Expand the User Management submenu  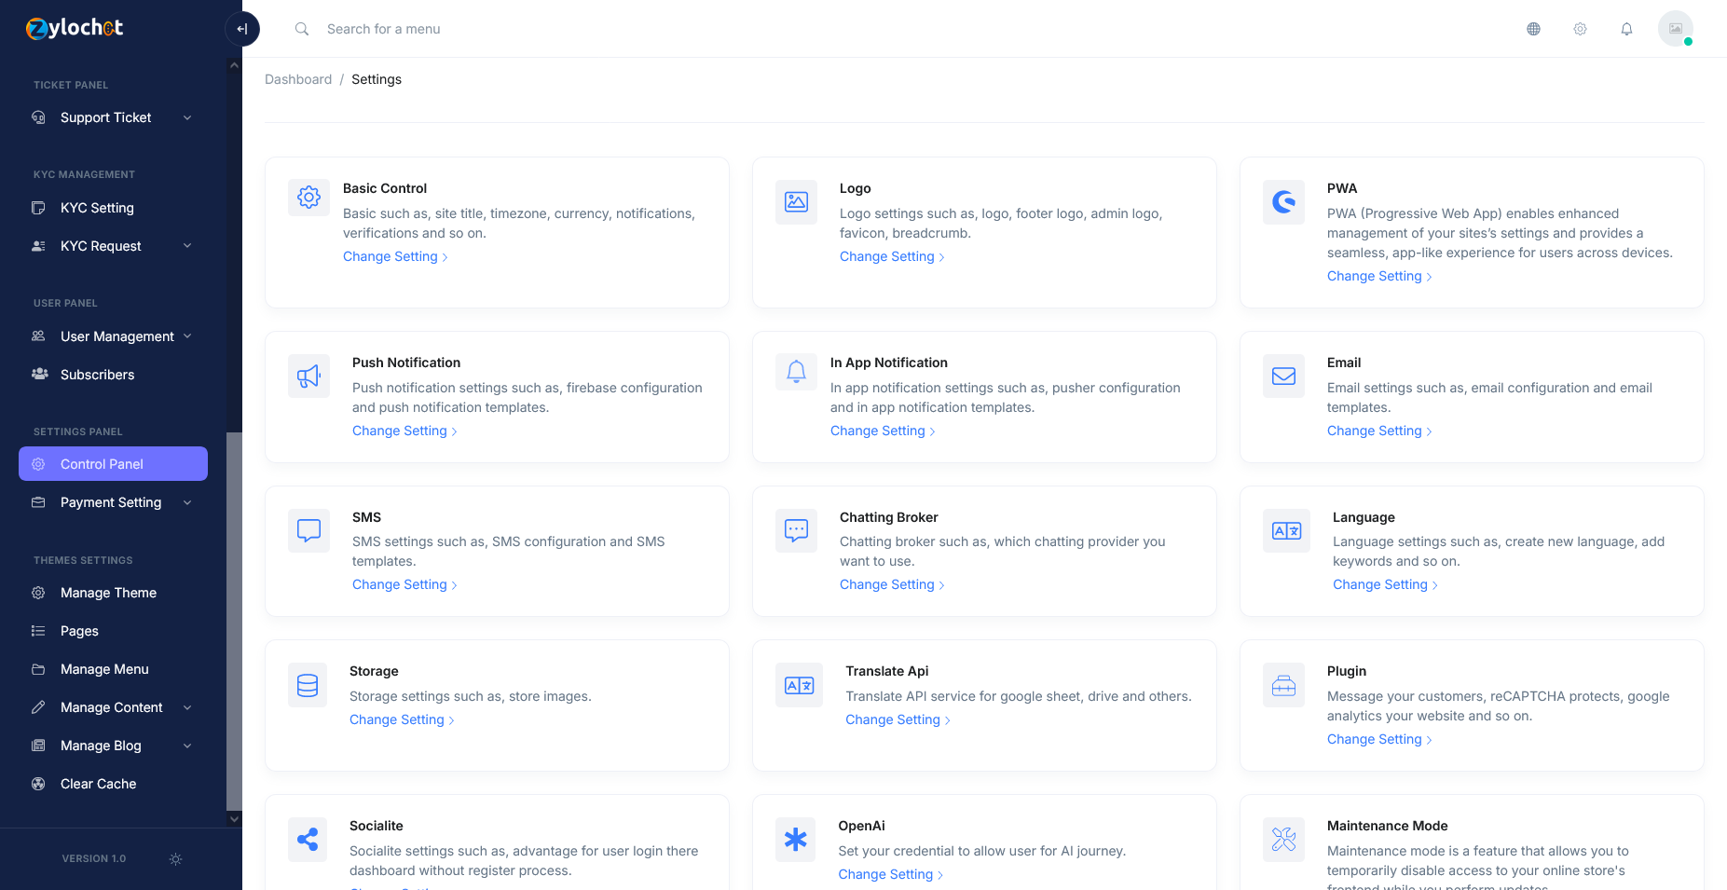pyautogui.click(x=113, y=336)
